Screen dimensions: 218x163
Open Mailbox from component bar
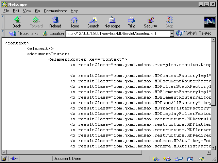pyautogui.click(x=167, y=159)
